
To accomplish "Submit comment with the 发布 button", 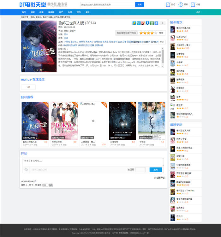I will coord(155,170).
